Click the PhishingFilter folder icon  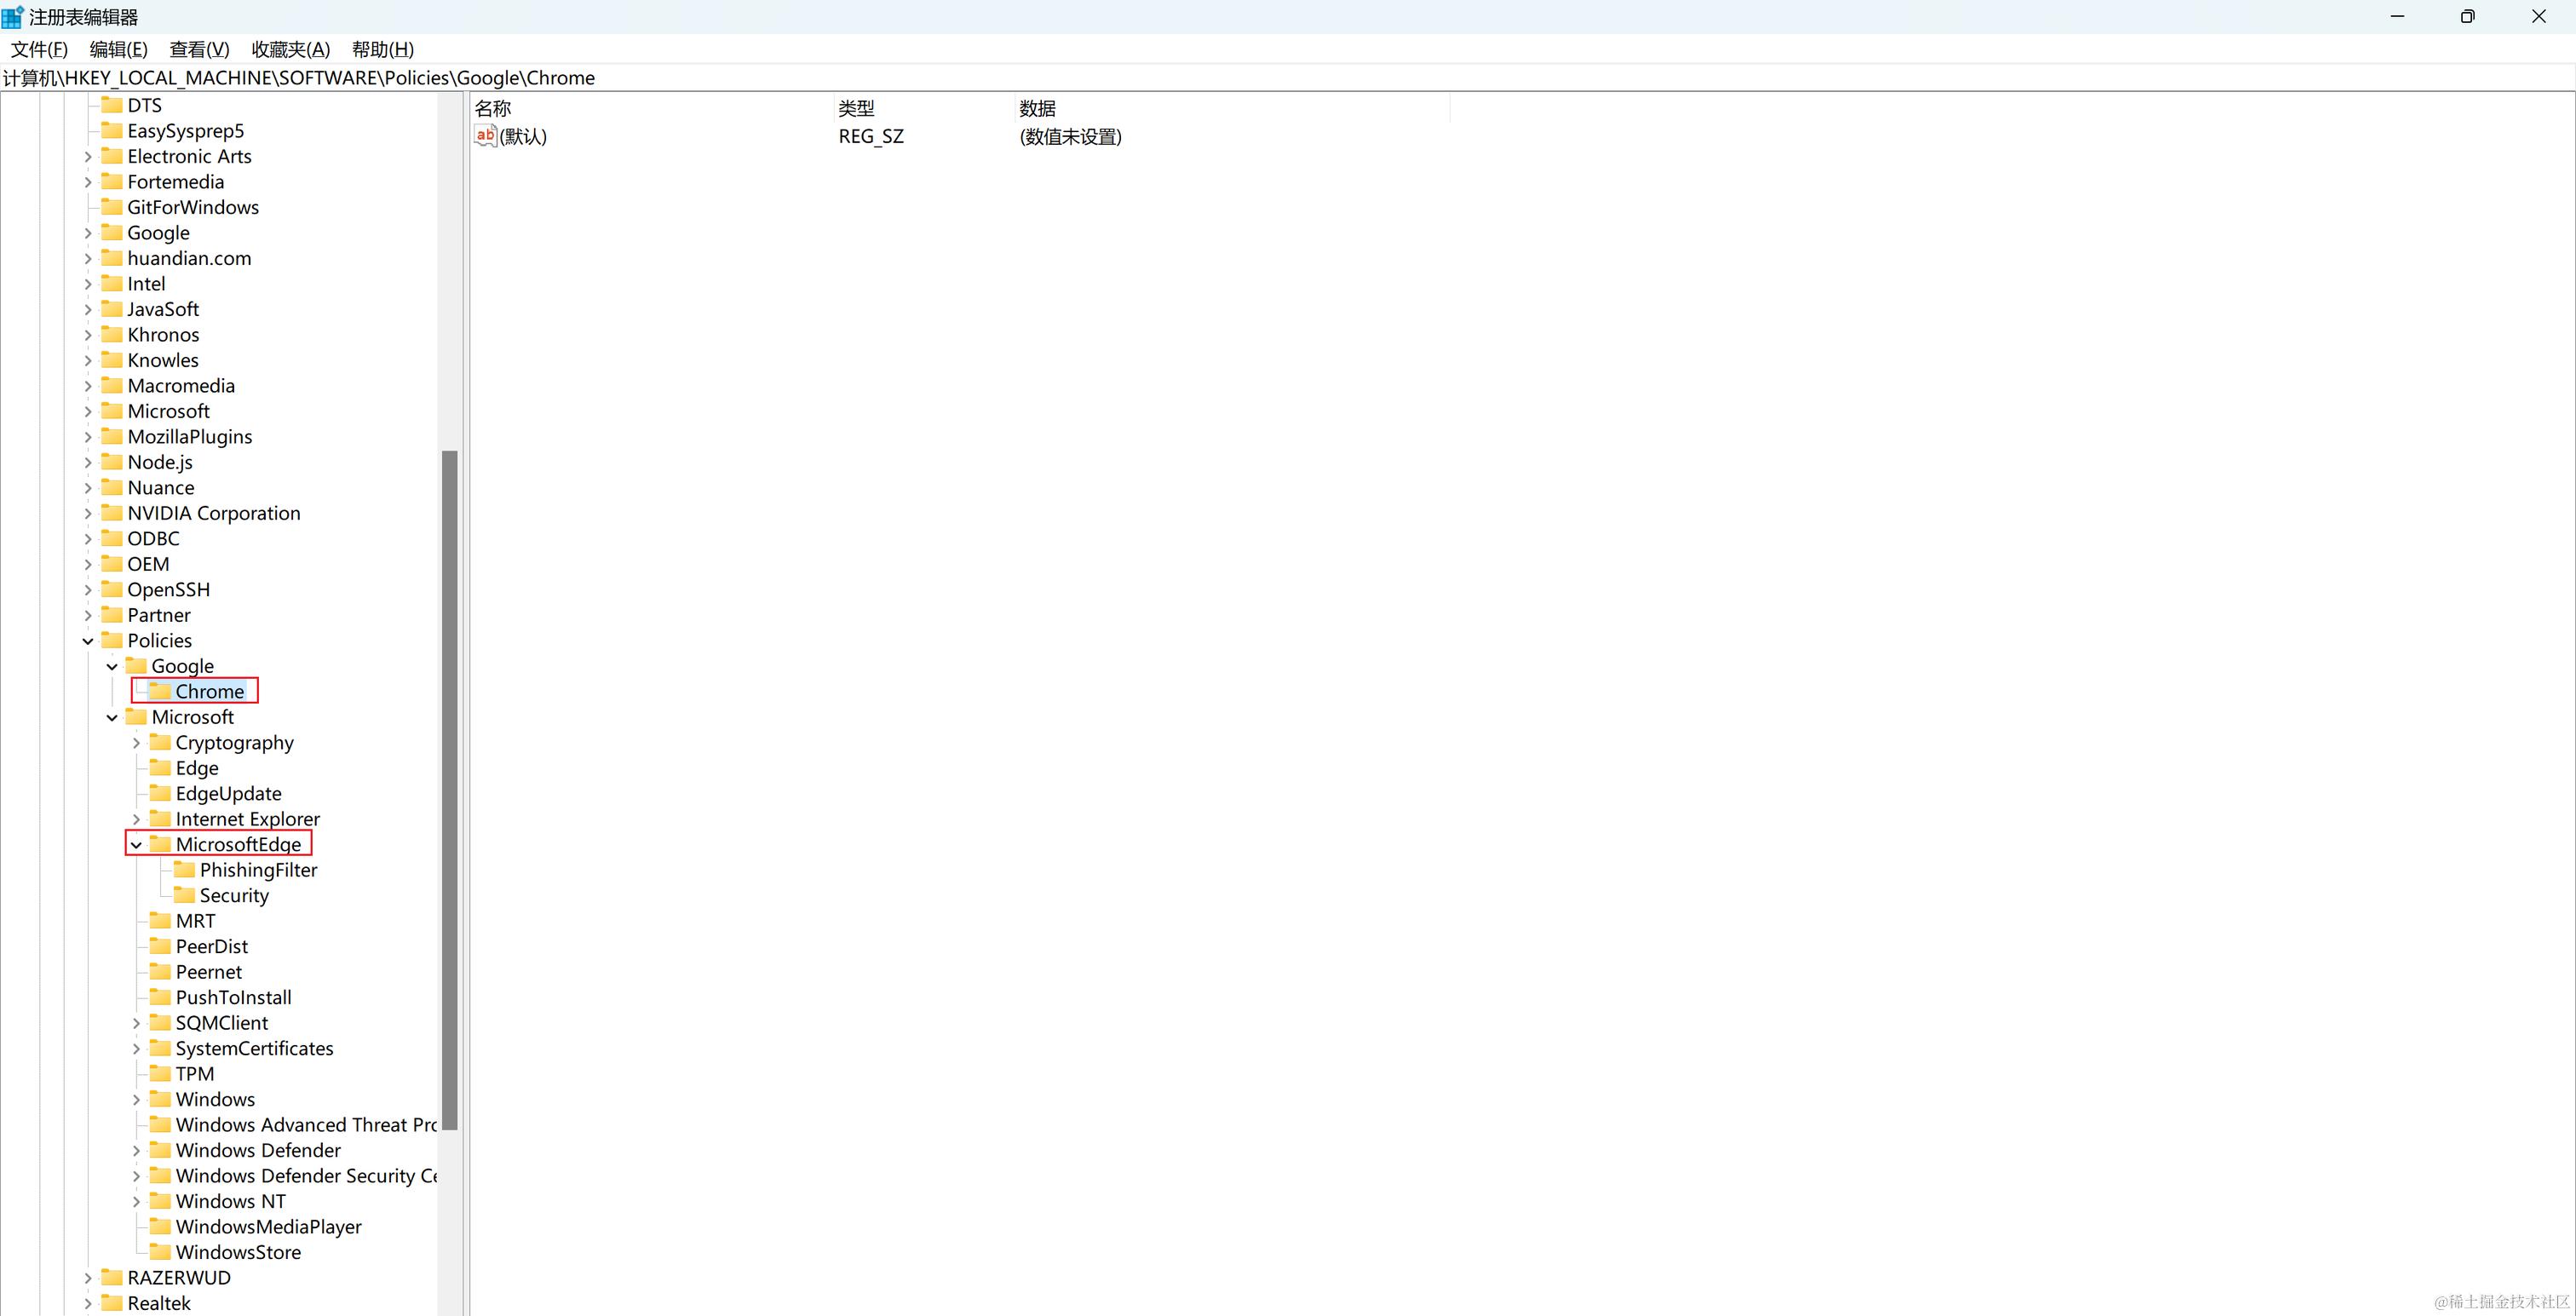pos(184,870)
